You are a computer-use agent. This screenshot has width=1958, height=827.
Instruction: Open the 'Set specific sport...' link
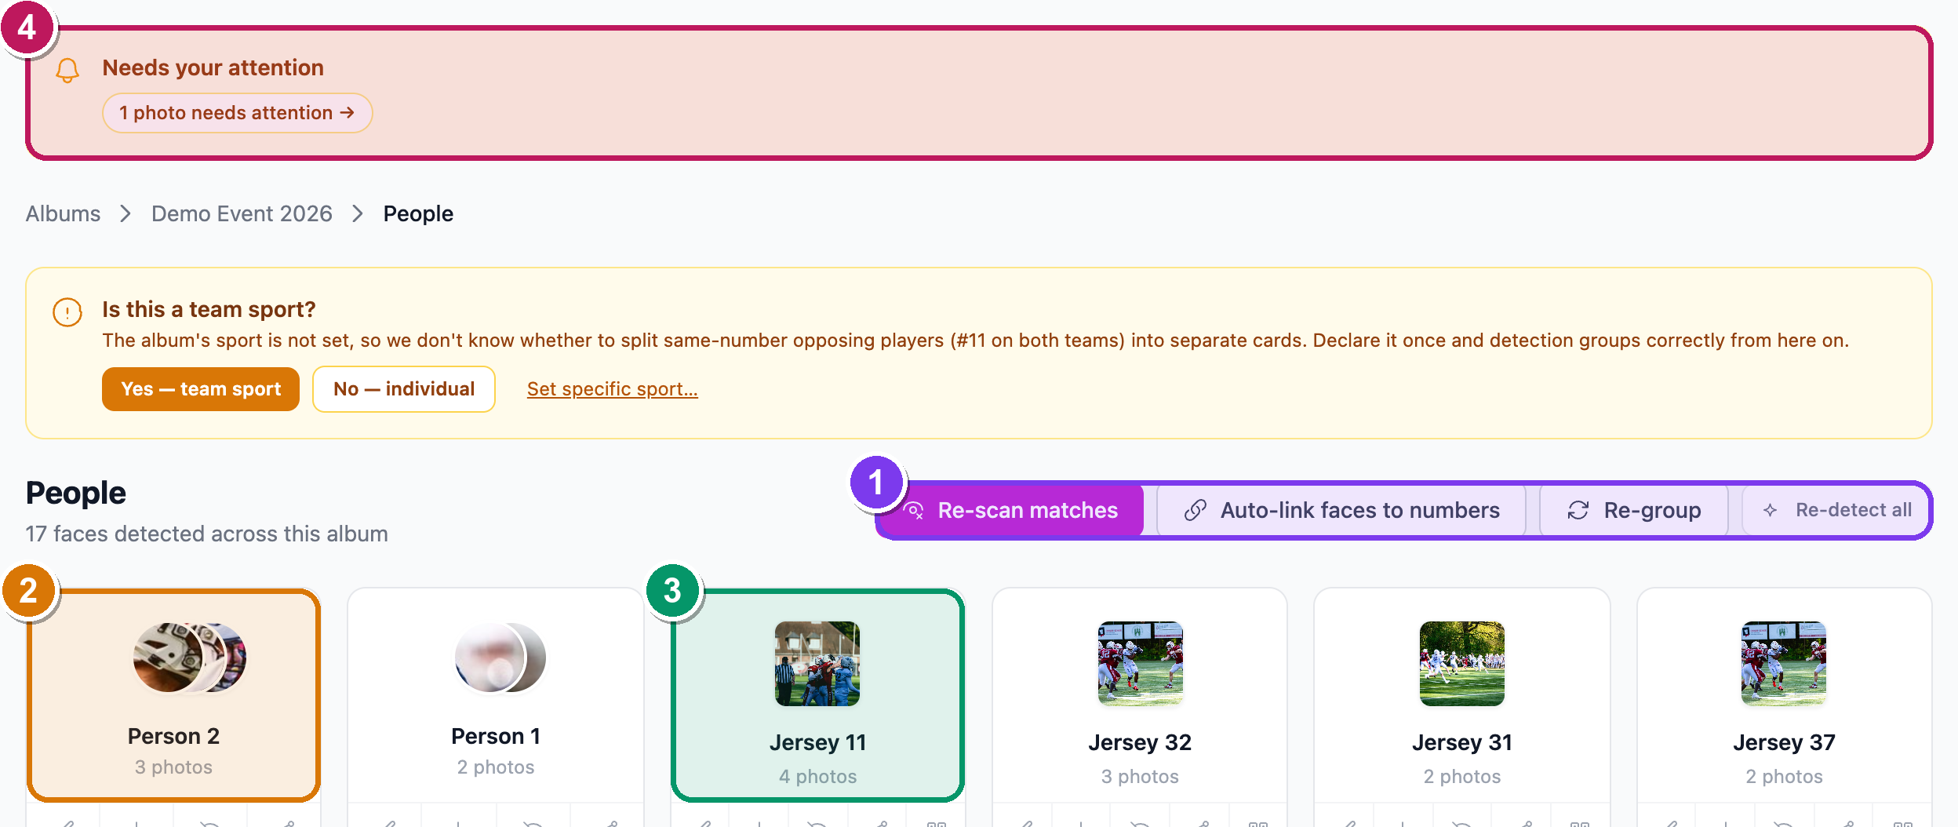point(612,389)
